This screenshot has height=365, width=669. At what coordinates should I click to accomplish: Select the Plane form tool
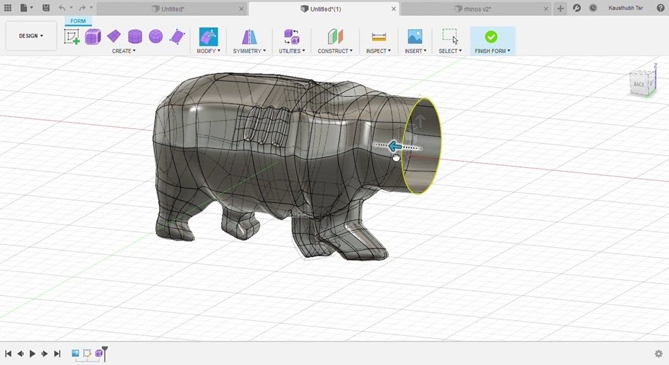tap(114, 37)
